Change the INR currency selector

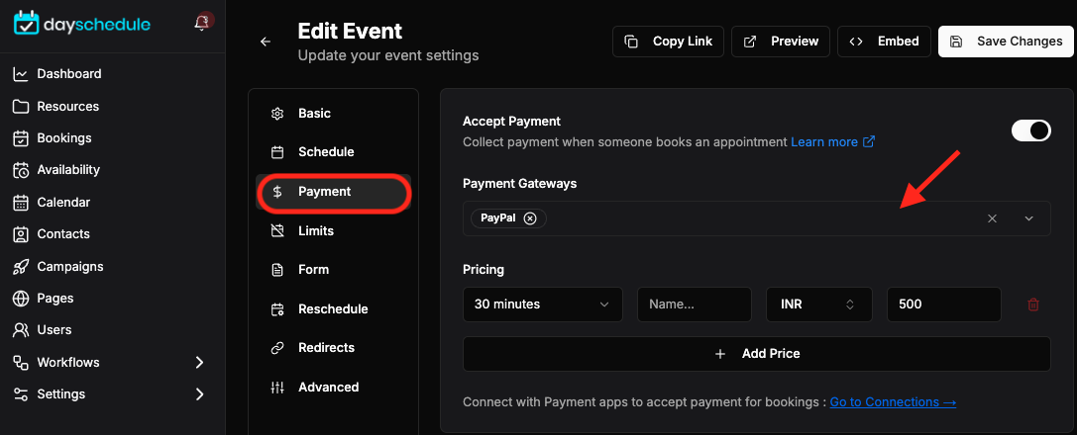click(x=818, y=304)
